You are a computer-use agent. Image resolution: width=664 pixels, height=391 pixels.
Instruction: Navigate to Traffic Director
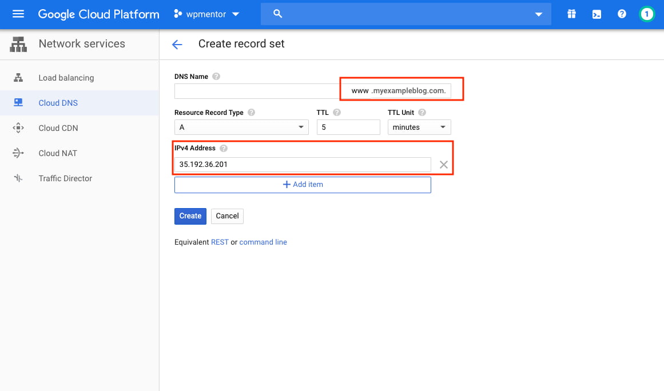[x=79, y=178]
